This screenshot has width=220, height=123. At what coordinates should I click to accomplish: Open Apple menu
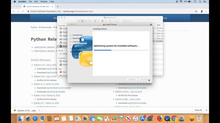point(15,1)
